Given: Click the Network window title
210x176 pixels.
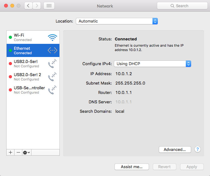Looking at the screenshot, I should (x=105, y=6).
